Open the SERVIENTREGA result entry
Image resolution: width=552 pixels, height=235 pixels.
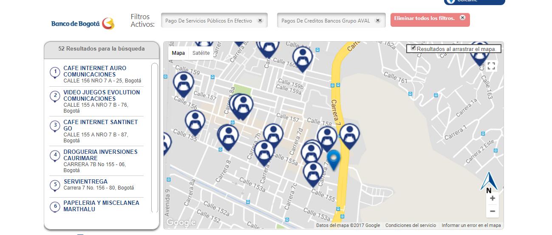point(86,181)
